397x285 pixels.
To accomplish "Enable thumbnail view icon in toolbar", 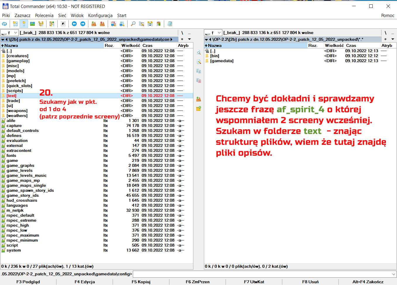I will pyautogui.click(x=32, y=24).
